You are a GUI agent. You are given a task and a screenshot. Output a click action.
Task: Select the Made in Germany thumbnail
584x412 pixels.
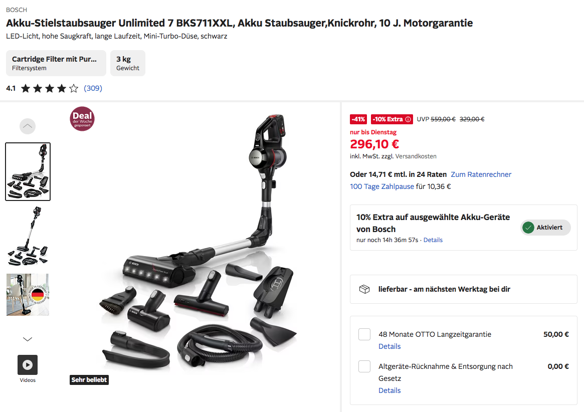28,295
